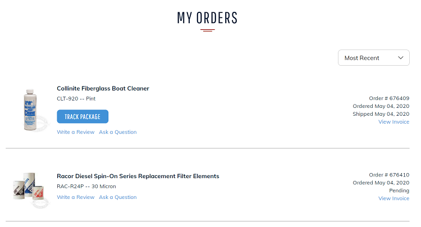
Task: Write a Review for Collinite Boat Cleaner
Action: 76,132
